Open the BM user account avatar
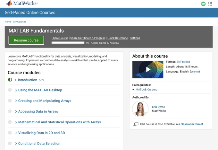This screenshot has width=218, height=150. point(203,4)
